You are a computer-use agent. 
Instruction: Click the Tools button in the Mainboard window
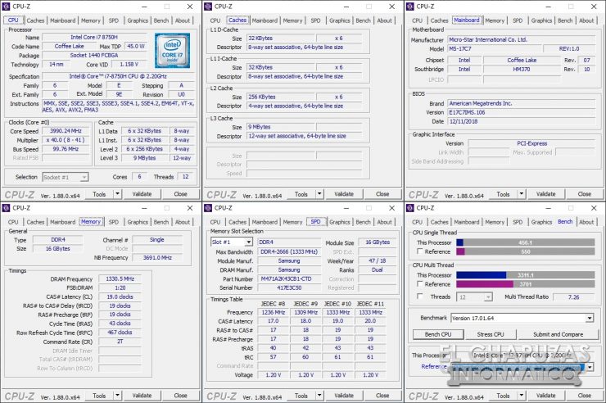coord(503,194)
